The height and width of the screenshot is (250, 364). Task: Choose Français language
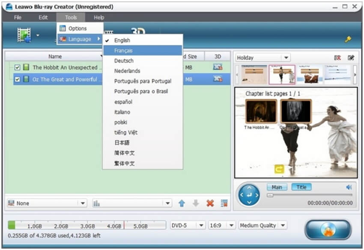click(143, 51)
